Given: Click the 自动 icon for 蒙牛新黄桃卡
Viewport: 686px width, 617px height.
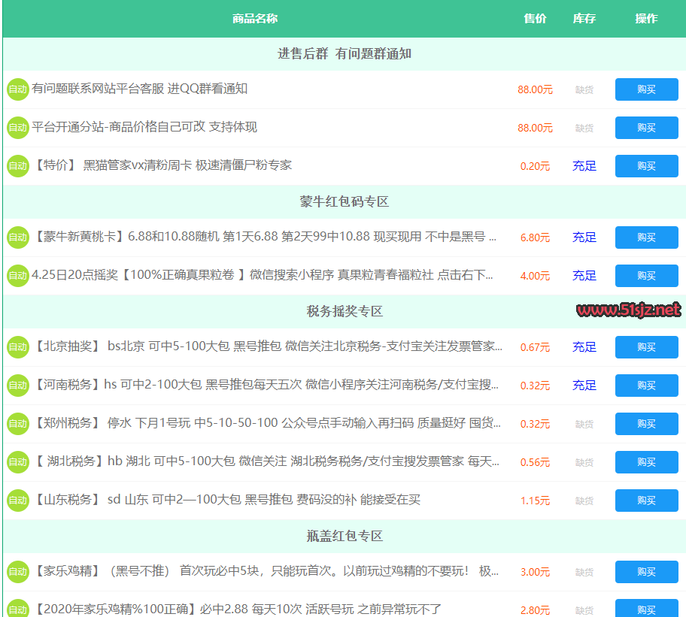Looking at the screenshot, I should pos(18,237).
